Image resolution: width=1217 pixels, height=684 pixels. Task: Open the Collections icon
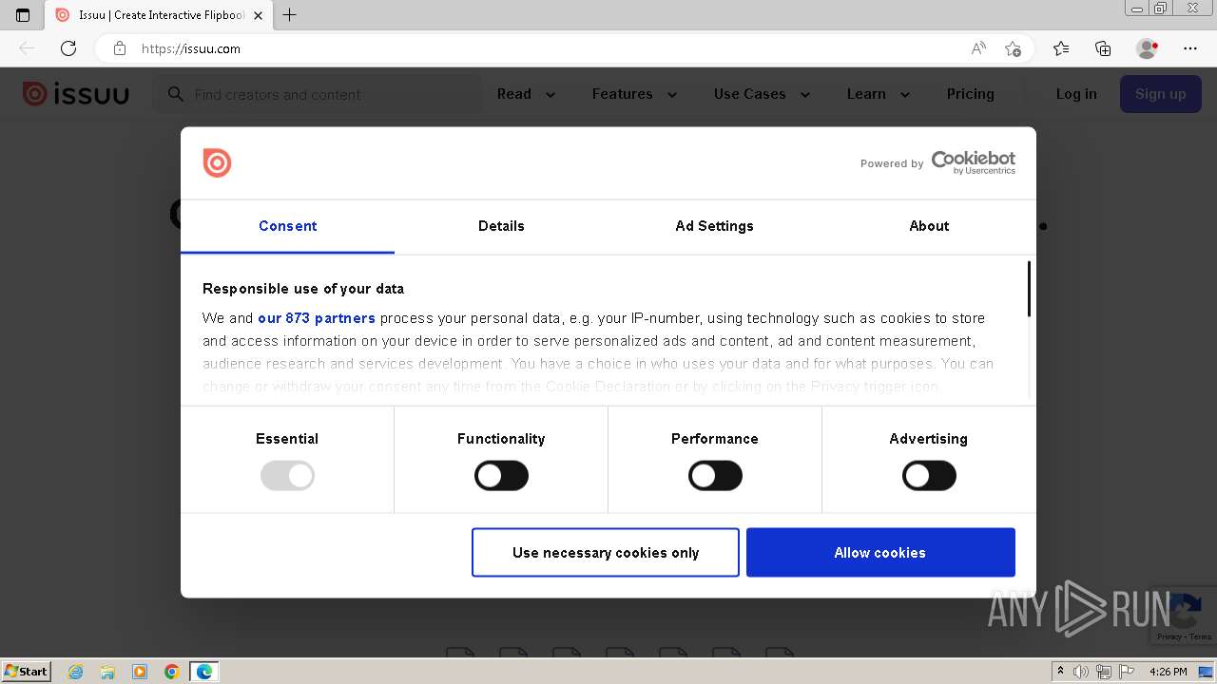1103,48
